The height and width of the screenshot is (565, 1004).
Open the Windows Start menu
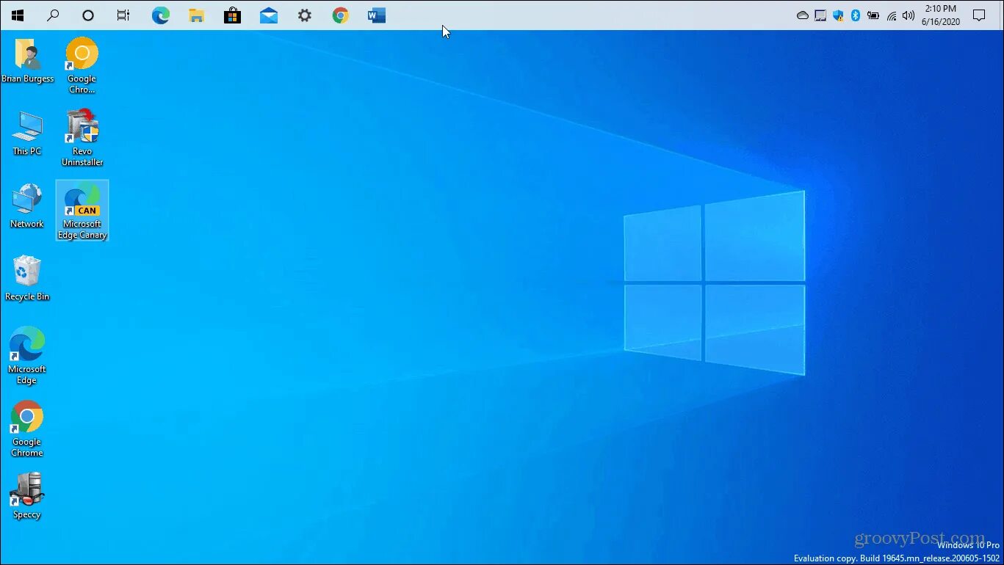coord(18,15)
